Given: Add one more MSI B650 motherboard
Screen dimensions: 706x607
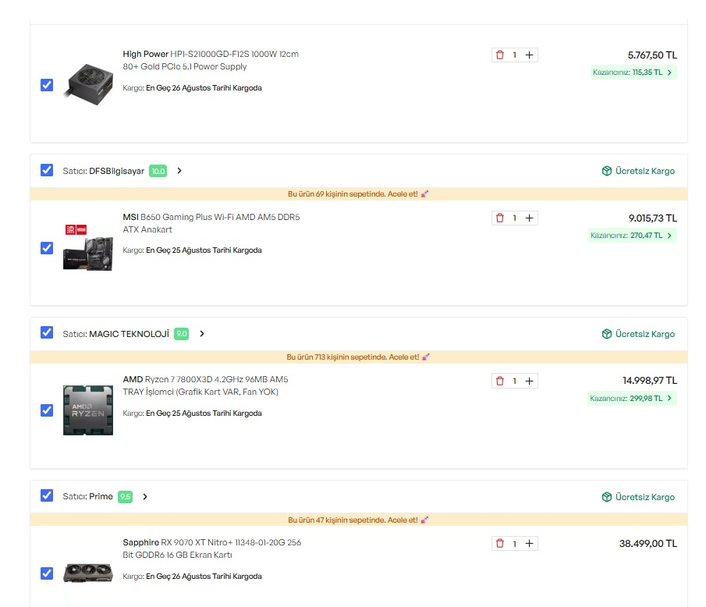Looking at the screenshot, I should click(530, 218).
